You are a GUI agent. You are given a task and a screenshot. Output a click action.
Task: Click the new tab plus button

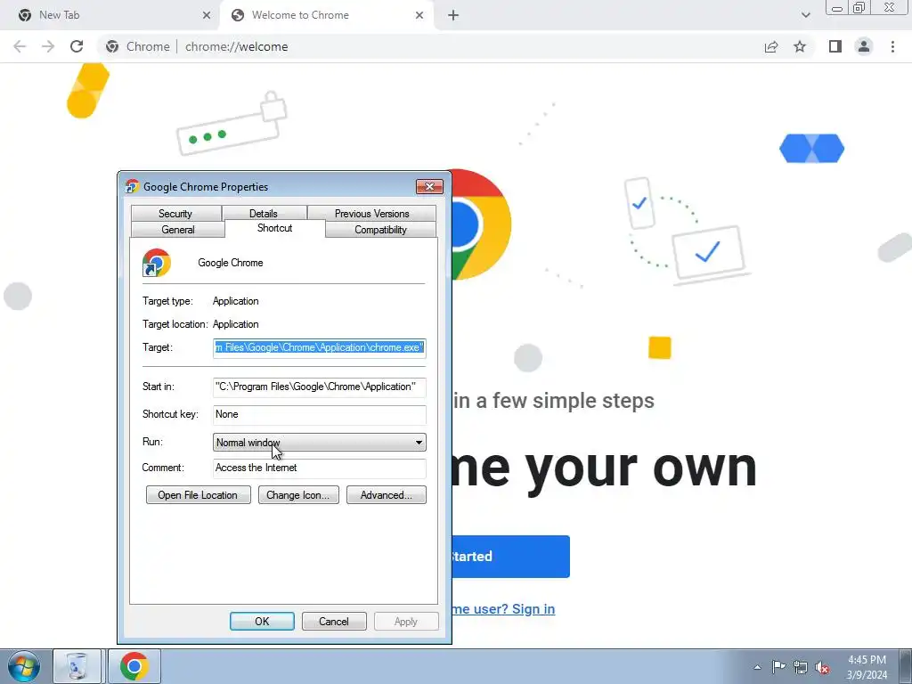[x=453, y=15]
